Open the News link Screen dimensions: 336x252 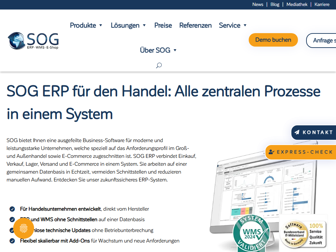[x=258, y=5]
